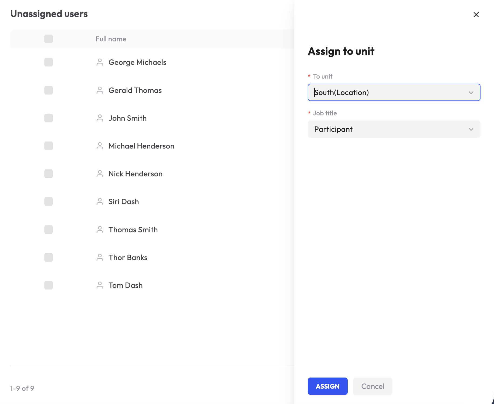Click the To unit field label

323,76
